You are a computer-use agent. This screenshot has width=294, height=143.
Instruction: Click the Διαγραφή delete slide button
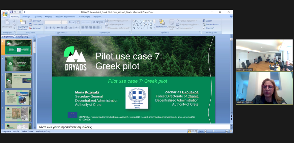36,28
